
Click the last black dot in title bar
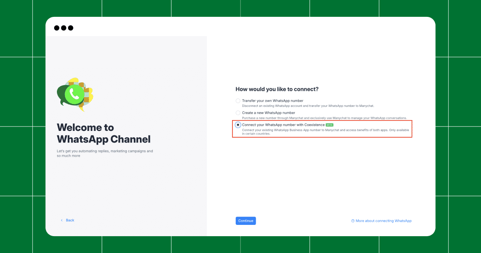click(71, 28)
